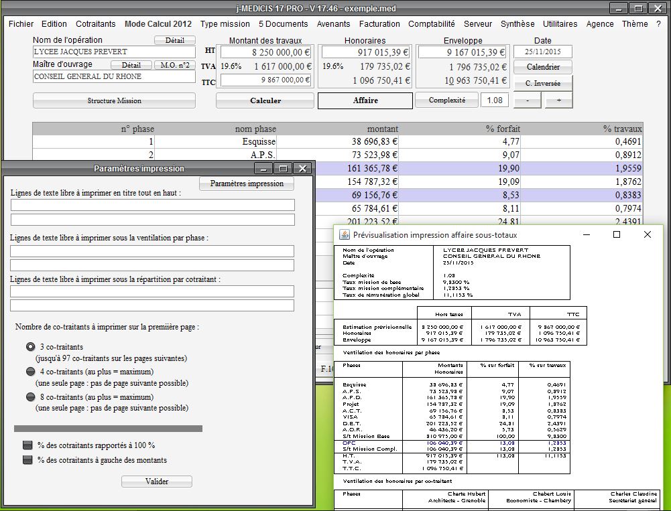671x511 pixels.
Task: Open the Comptabilité menu
Action: coord(432,24)
